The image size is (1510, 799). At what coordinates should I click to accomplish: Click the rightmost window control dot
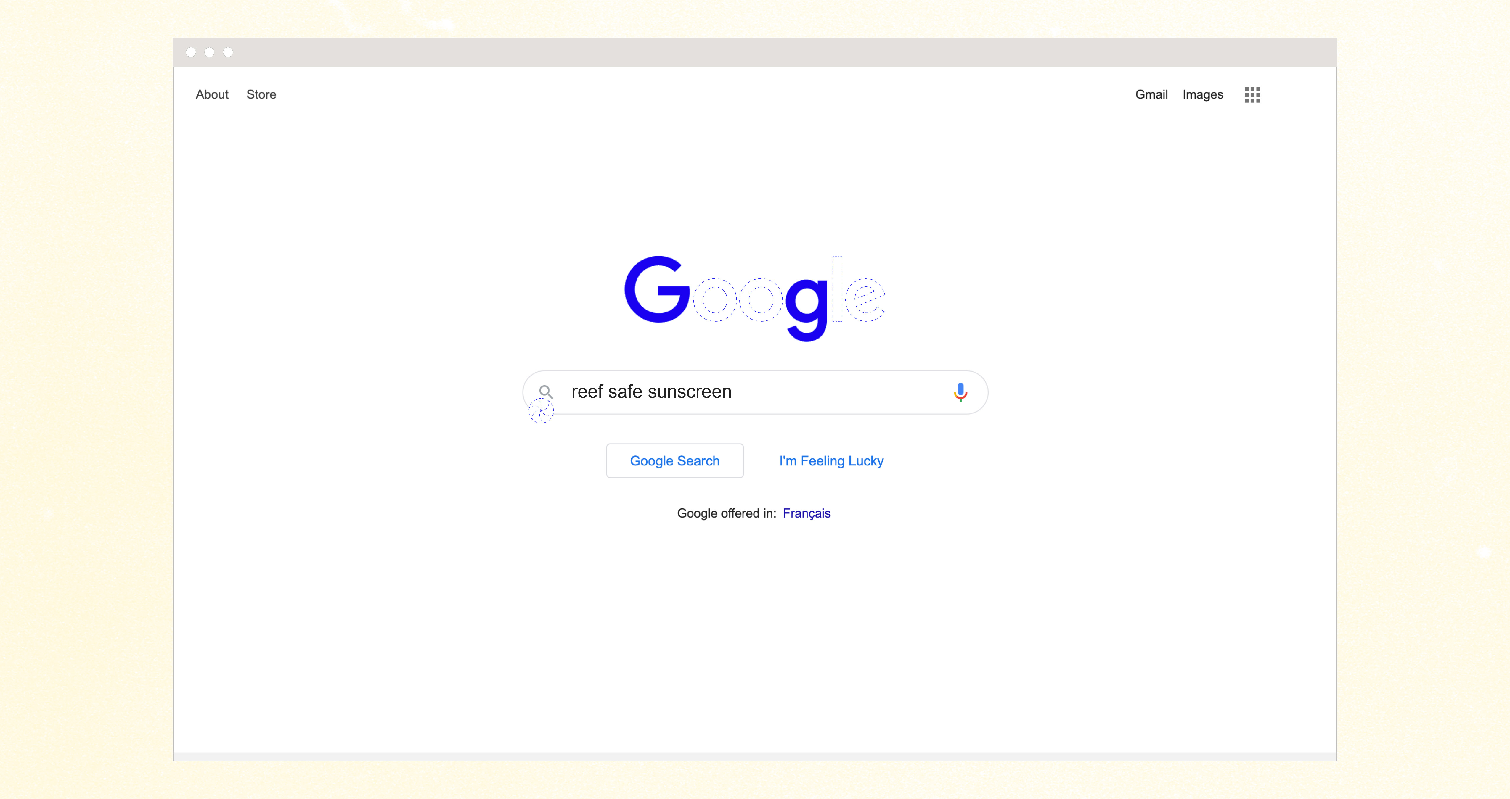coord(228,52)
